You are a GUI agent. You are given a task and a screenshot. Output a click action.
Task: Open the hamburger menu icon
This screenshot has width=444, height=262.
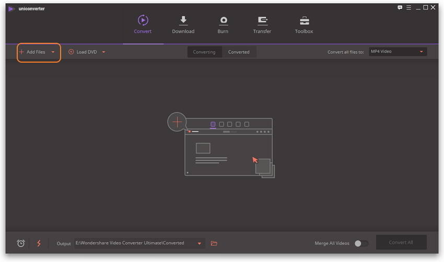pyautogui.click(x=408, y=8)
